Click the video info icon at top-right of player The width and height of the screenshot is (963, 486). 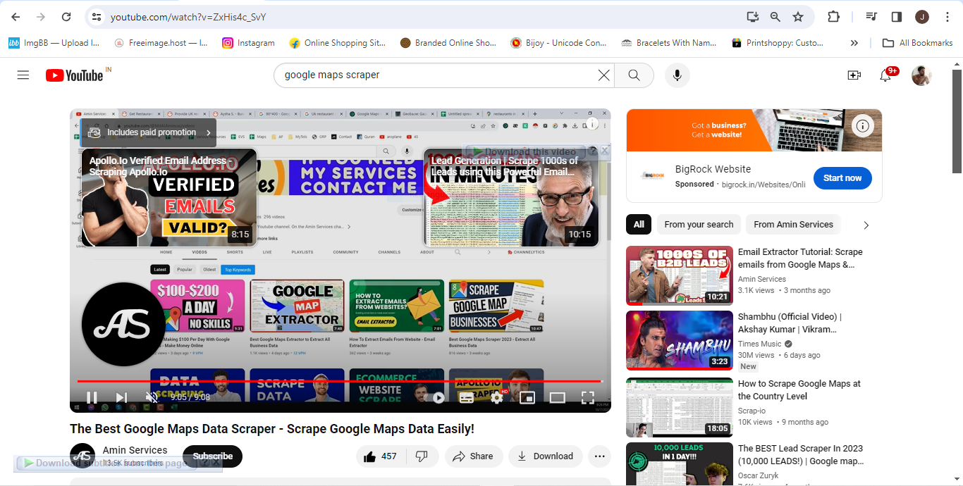pos(592,124)
